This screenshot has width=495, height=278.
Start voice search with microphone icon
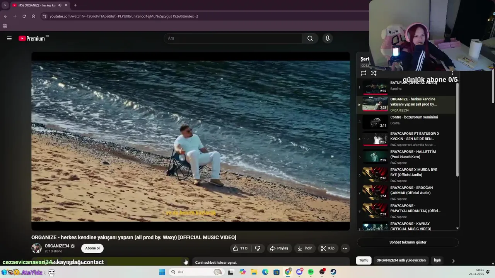pos(328,38)
